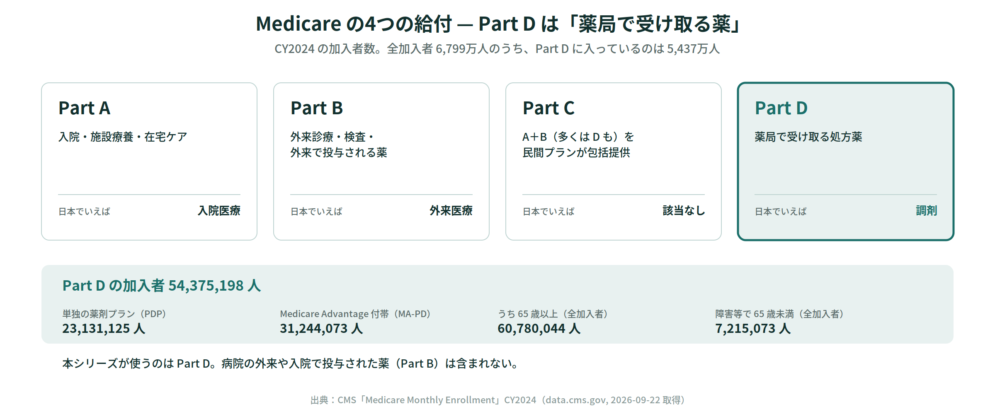
Task: Click the label "単独の薬剤プラン（PDP）"
Action: pos(114,314)
